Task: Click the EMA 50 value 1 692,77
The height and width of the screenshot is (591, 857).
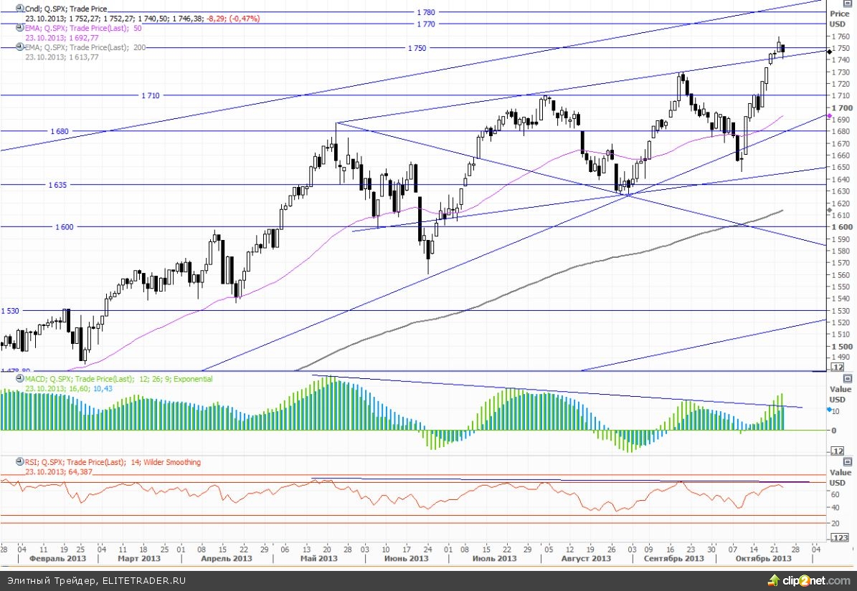Action: pyautogui.click(x=84, y=38)
